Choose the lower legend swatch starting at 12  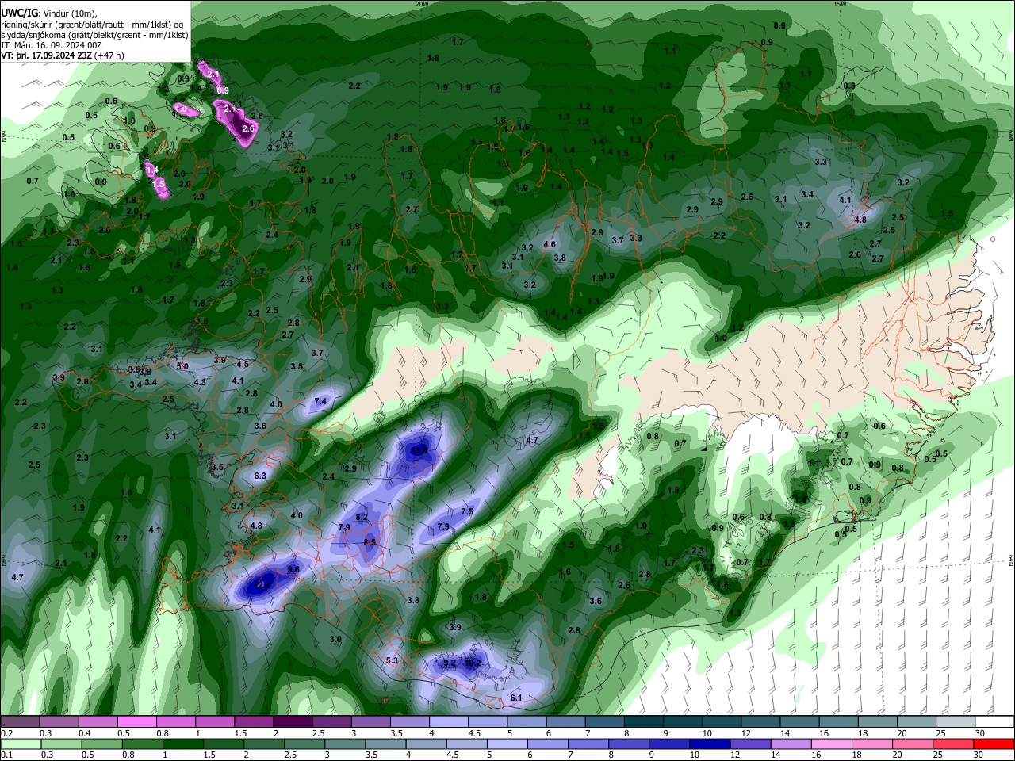[749, 744]
